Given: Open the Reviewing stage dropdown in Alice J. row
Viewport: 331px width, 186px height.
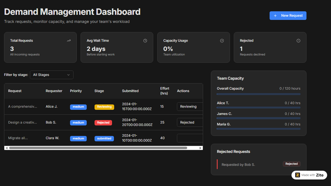Looking at the screenshot, I should pos(190,107).
